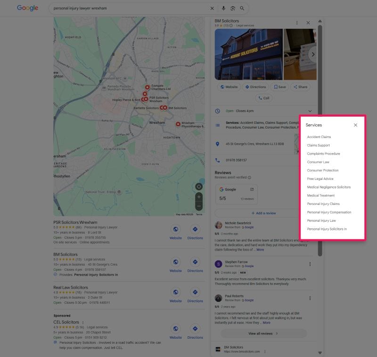Screen dimensions: 377x357
Task: Click the Add a review button
Action: (263, 213)
